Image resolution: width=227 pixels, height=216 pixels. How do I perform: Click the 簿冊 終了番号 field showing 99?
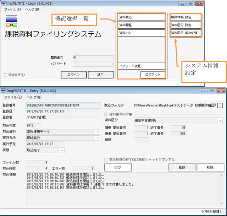coord(179,128)
